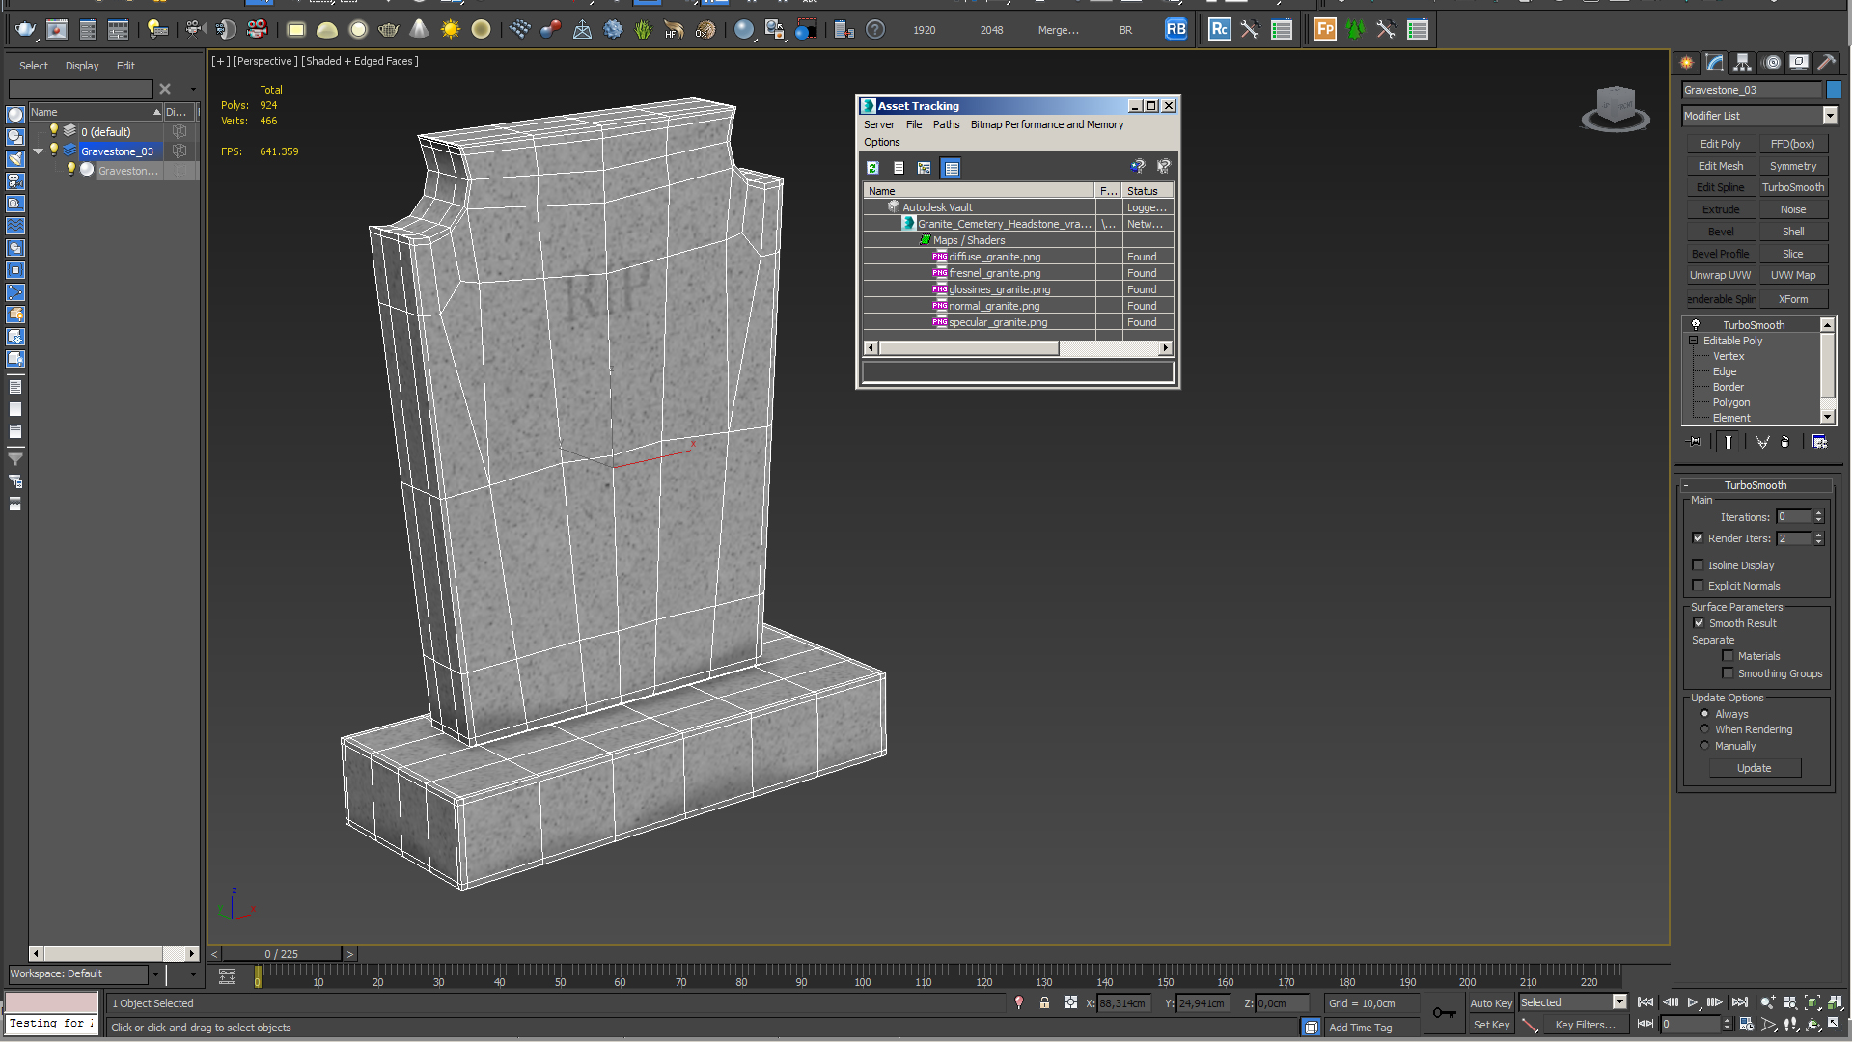The image size is (1853, 1042).
Task: Enable the Isoline Display checkbox
Action: [1699, 565]
